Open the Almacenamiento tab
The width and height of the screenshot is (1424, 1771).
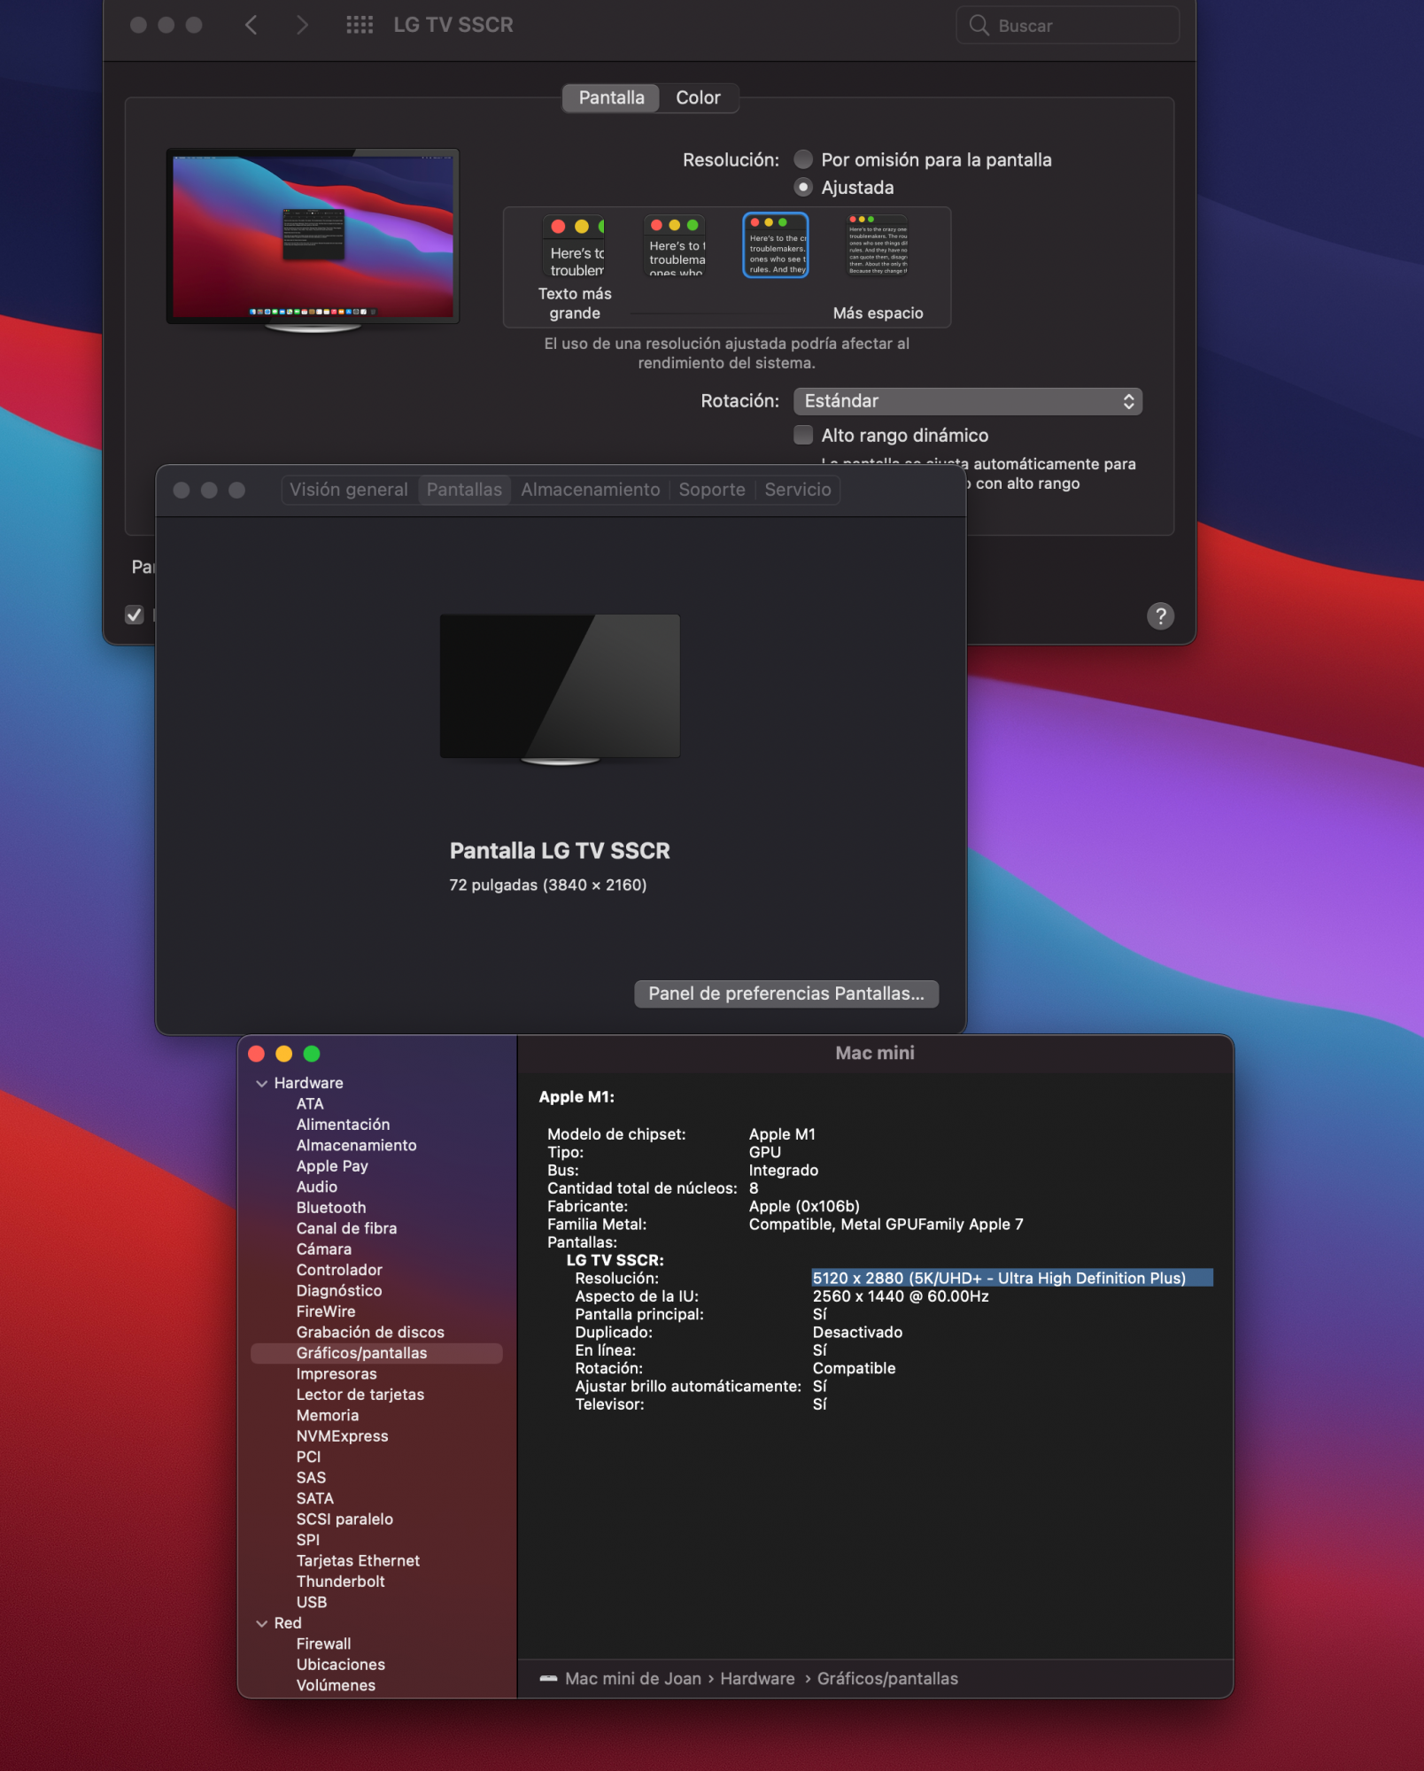tap(591, 490)
